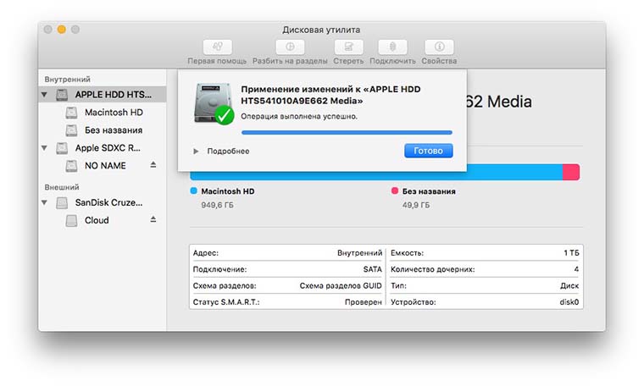The height and width of the screenshot is (386, 644).
Task: Click the SanDisk Cruzer drive icon in sidebar
Action: [62, 202]
